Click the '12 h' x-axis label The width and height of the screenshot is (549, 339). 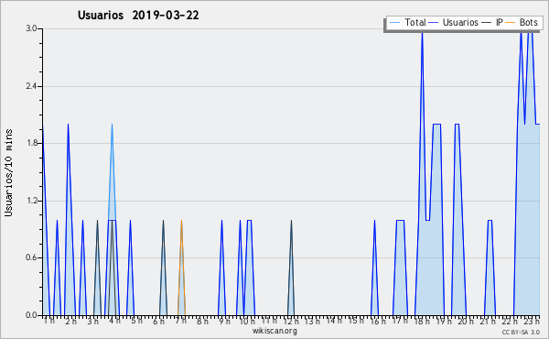pyautogui.click(x=291, y=321)
